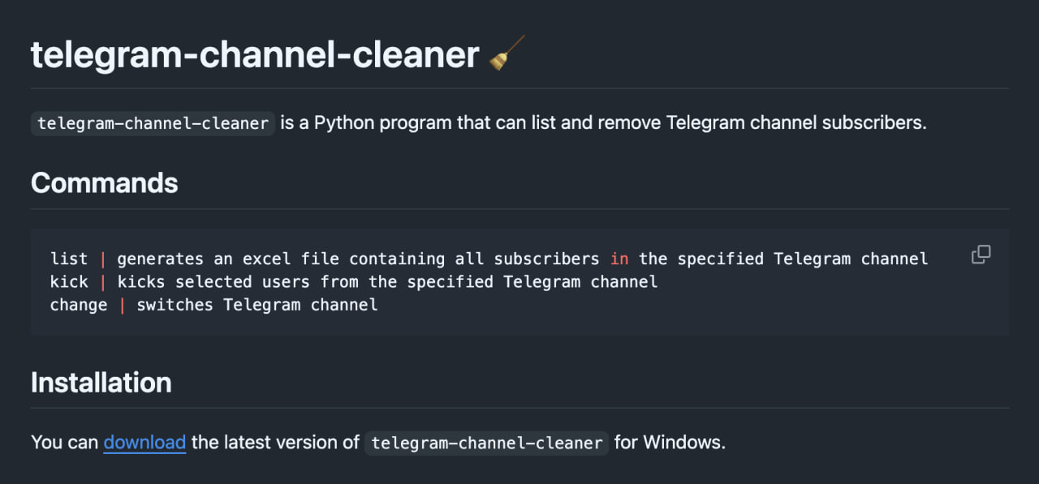The image size is (1039, 484).
Task: Click the list command in the code block
Action: coord(68,259)
